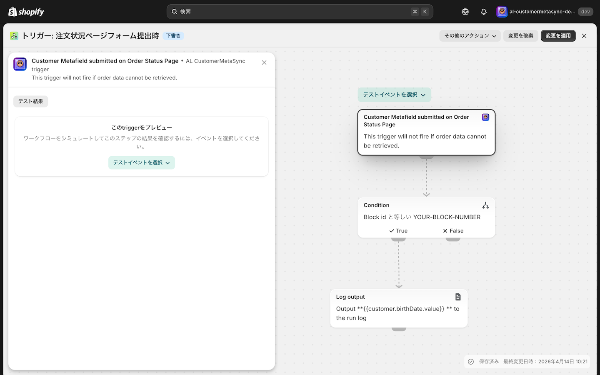Click the trigger node's bottom output connector
Image resolution: width=600 pixels, height=375 pixels.
tap(426, 157)
